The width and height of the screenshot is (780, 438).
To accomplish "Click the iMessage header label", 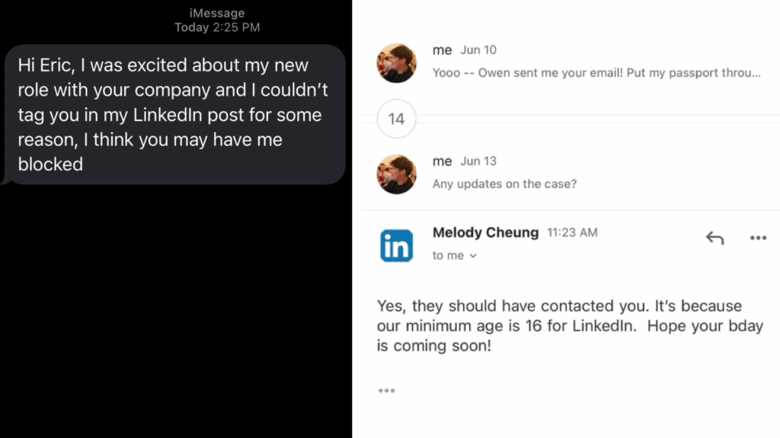I will [216, 13].
